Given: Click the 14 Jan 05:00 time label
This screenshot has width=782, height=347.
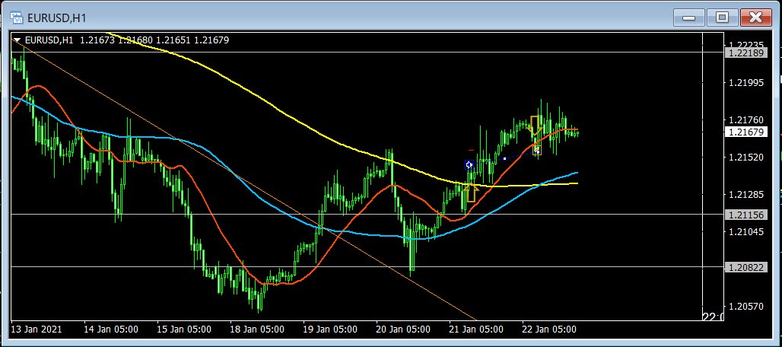Looking at the screenshot, I should (111, 329).
